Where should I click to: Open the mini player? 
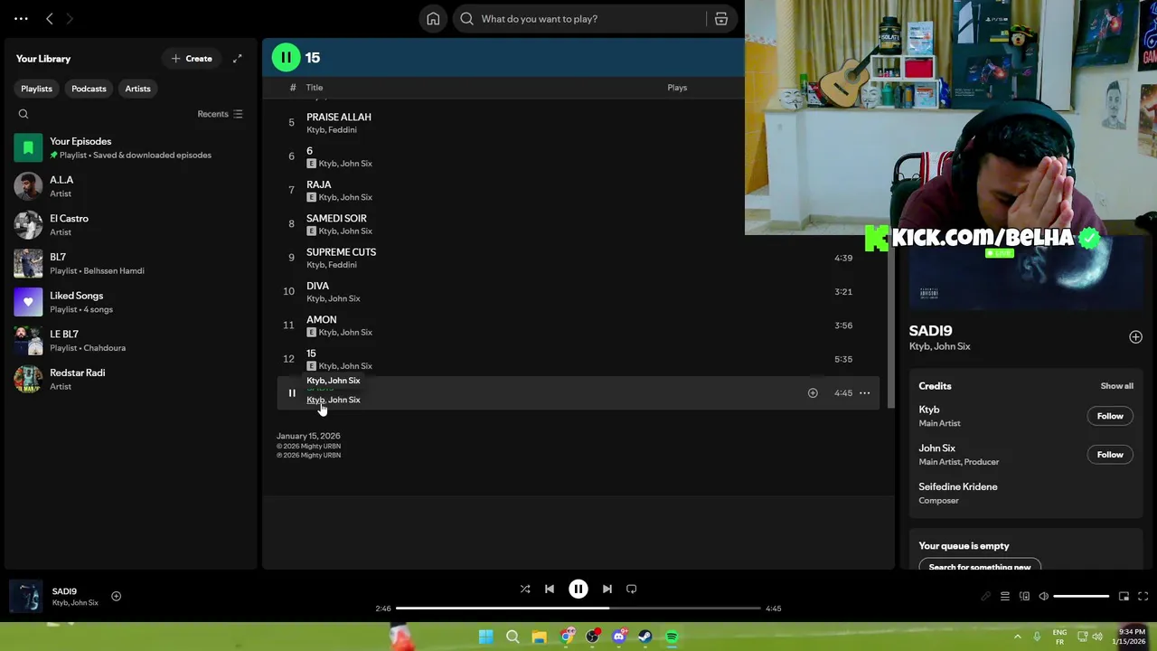[x=1124, y=597]
